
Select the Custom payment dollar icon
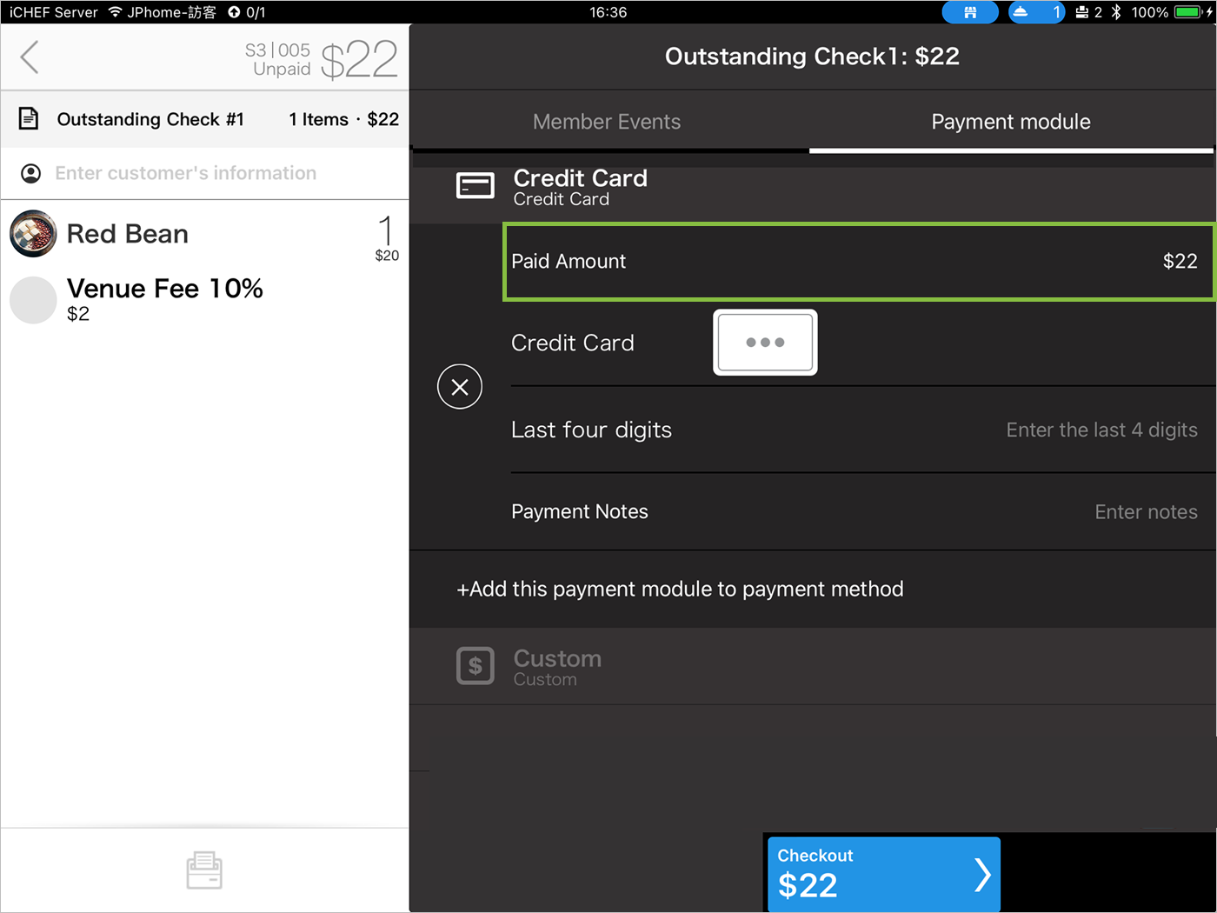click(475, 666)
